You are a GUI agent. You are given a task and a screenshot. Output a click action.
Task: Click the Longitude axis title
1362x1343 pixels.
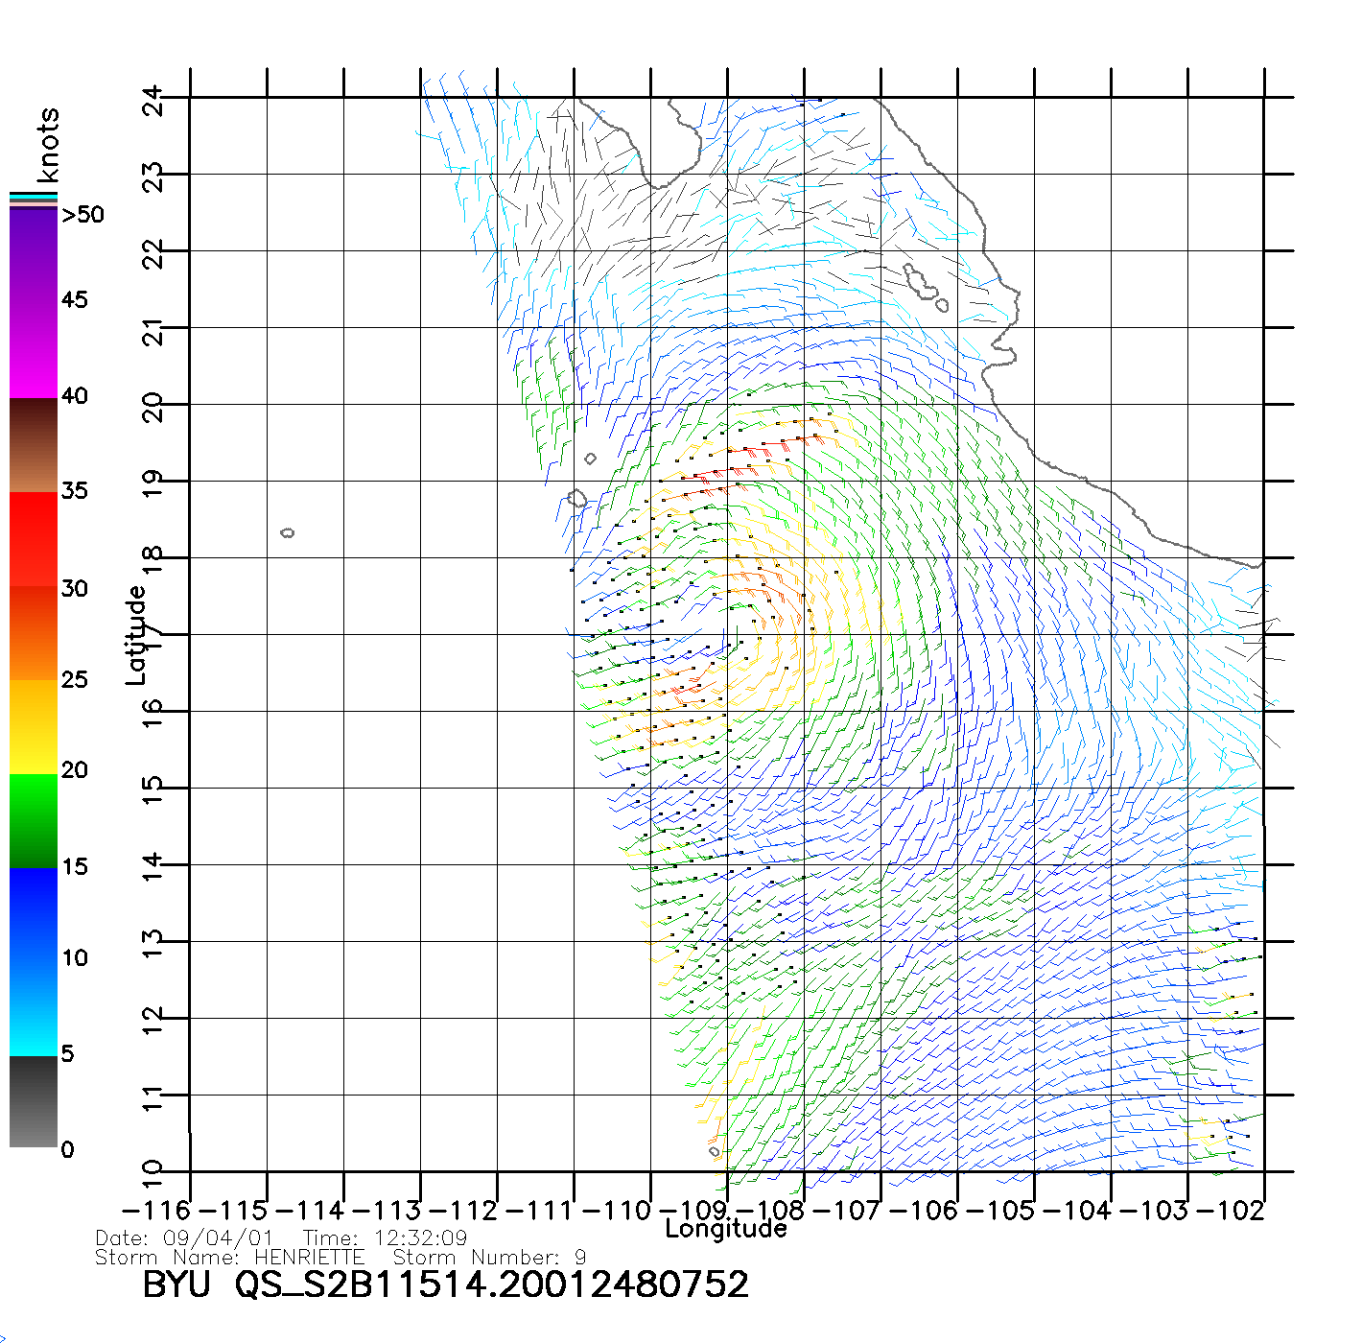point(726,1229)
